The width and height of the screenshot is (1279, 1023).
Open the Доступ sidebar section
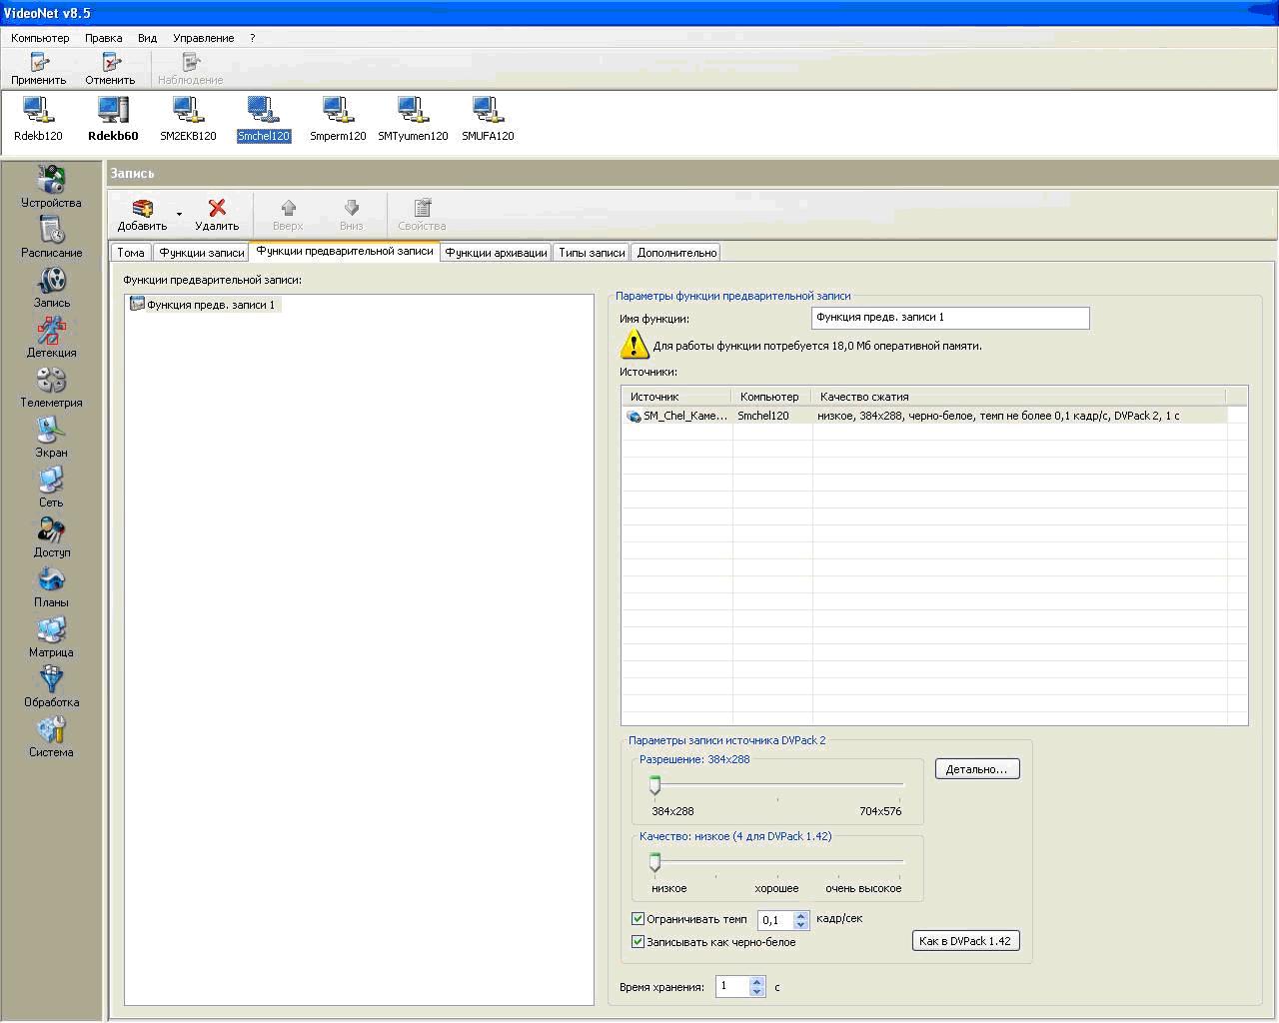point(51,536)
